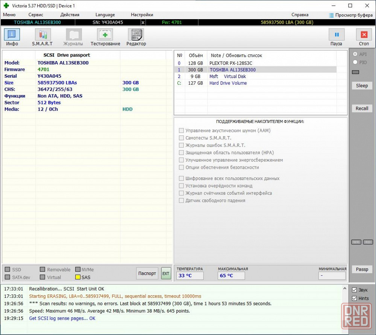Viewport: 376px width, 335px height.
Task: Open the Тестирование toolbar icon
Action: pyautogui.click(x=105, y=35)
